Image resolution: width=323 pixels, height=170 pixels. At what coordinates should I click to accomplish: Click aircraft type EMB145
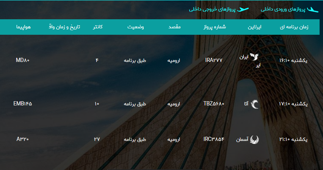pos(23,104)
